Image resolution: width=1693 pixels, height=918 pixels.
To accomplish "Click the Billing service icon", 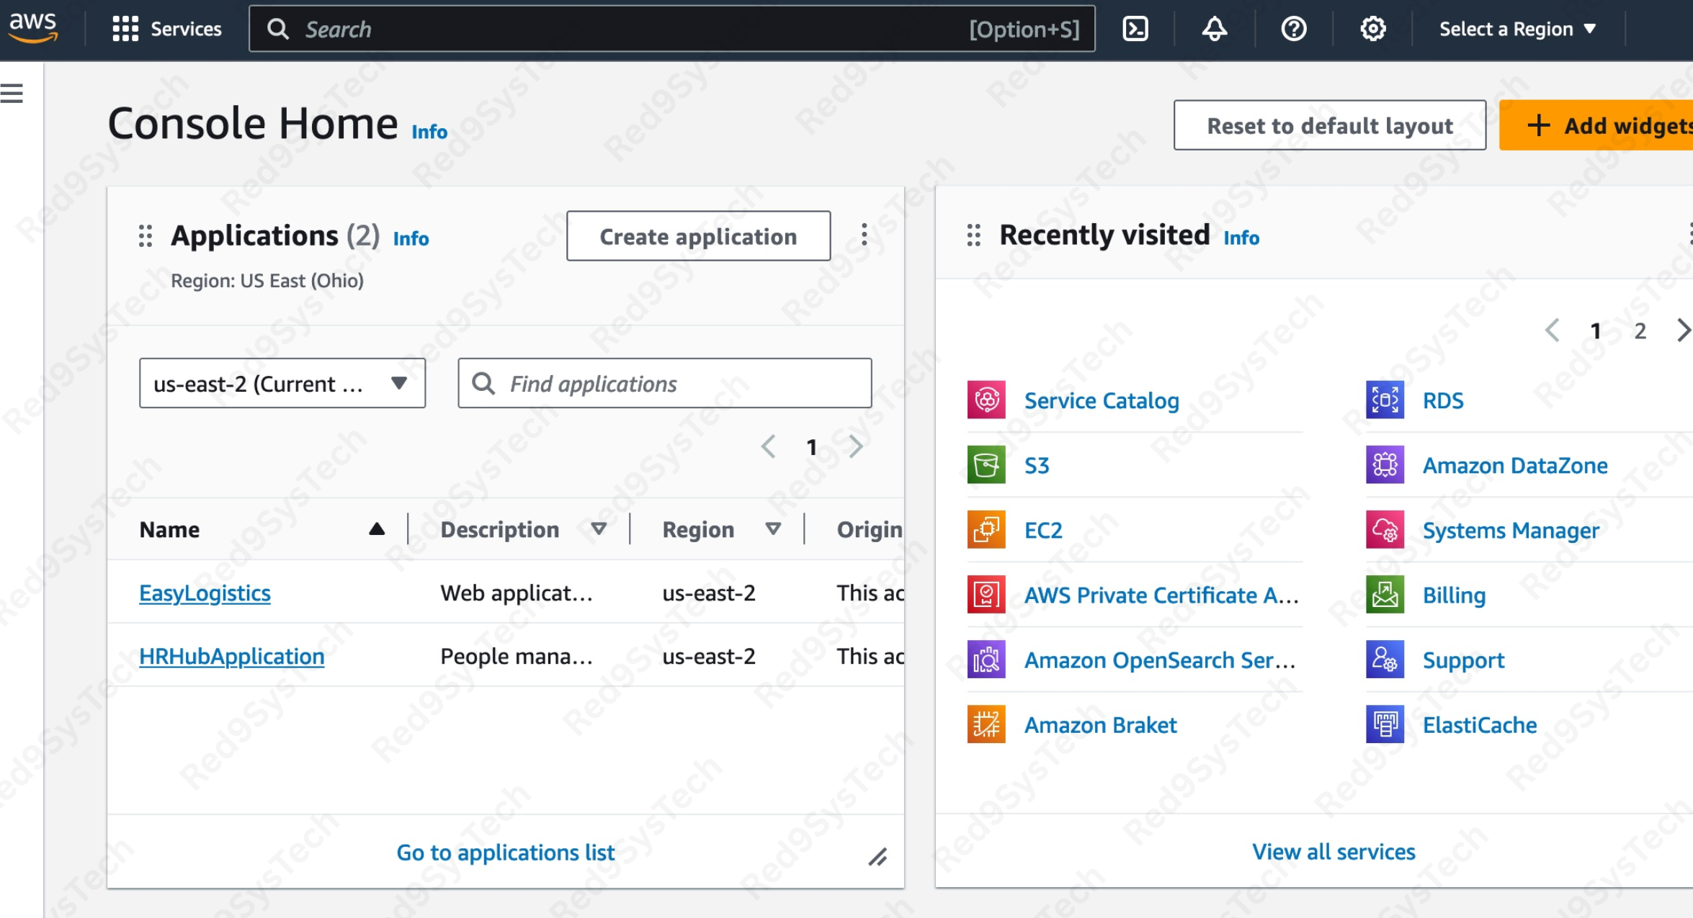I will (1385, 595).
